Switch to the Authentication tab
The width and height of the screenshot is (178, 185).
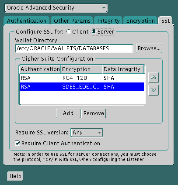pos(27,21)
